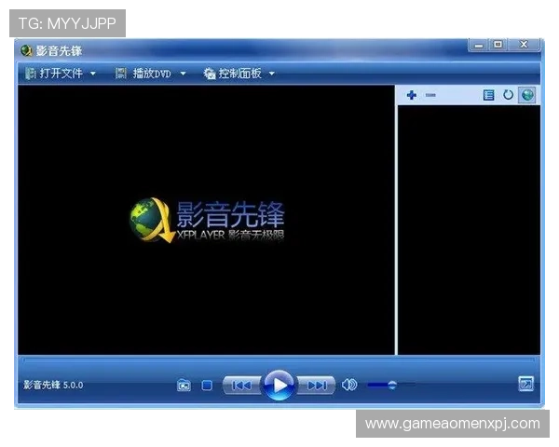Screen dimensions: 559x447
Task: Open the 控制面板 menu
Action: click(232, 74)
